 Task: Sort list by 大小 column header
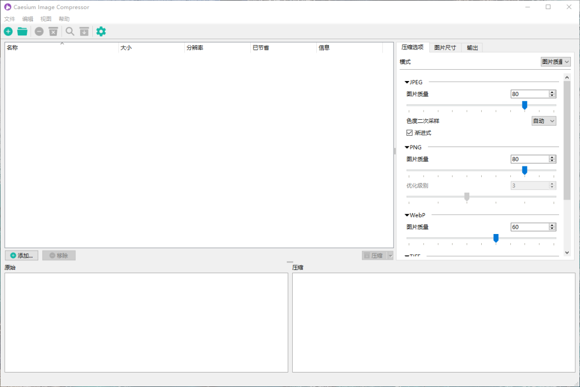pos(151,48)
